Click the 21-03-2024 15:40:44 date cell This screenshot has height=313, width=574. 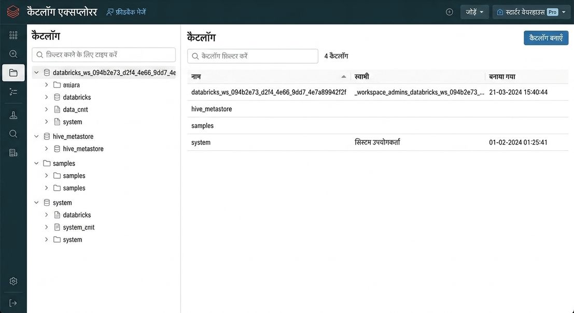click(x=518, y=92)
